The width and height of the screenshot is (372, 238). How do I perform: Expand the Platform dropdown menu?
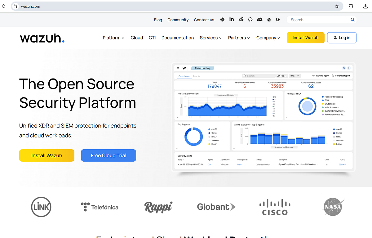coord(113,38)
